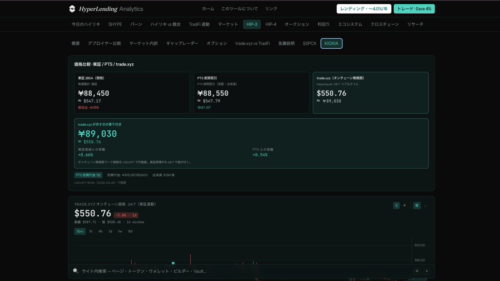The height and width of the screenshot is (281, 500).
Task: Open the HIP-4 tab
Action: click(x=271, y=24)
